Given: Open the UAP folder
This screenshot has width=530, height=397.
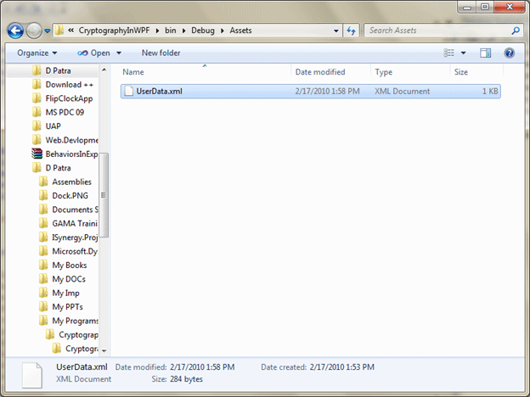Looking at the screenshot, I should point(53,126).
